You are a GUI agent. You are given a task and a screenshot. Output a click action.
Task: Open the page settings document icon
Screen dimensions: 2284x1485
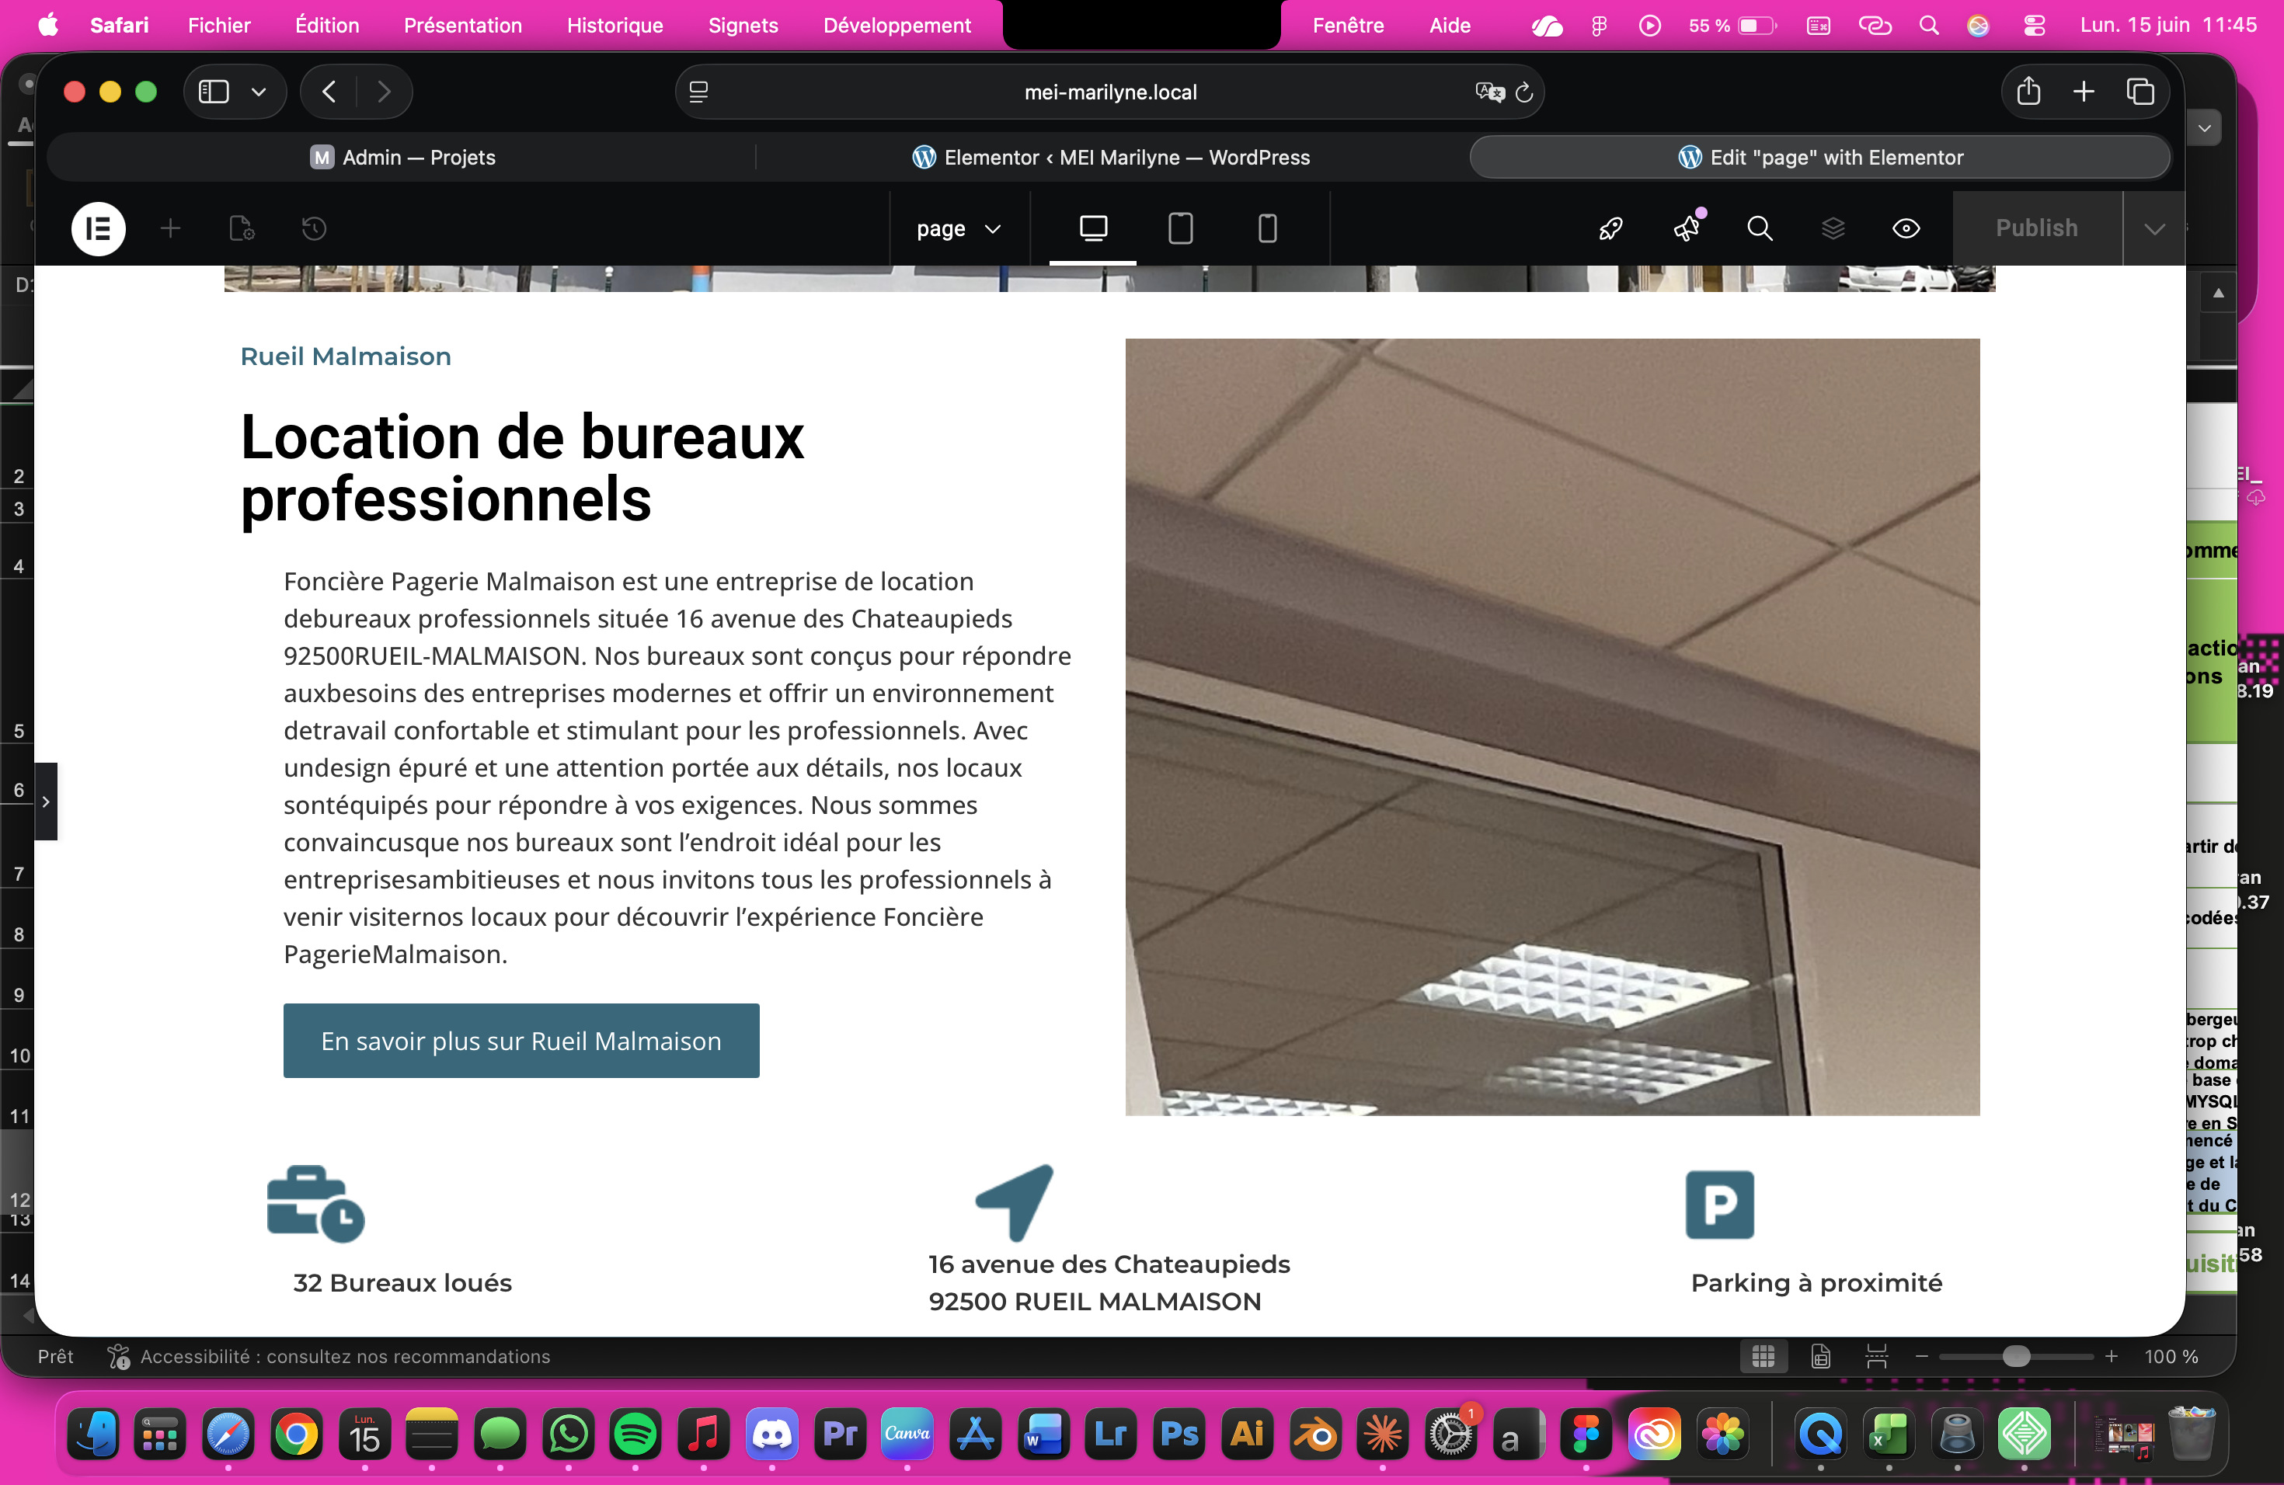(242, 228)
